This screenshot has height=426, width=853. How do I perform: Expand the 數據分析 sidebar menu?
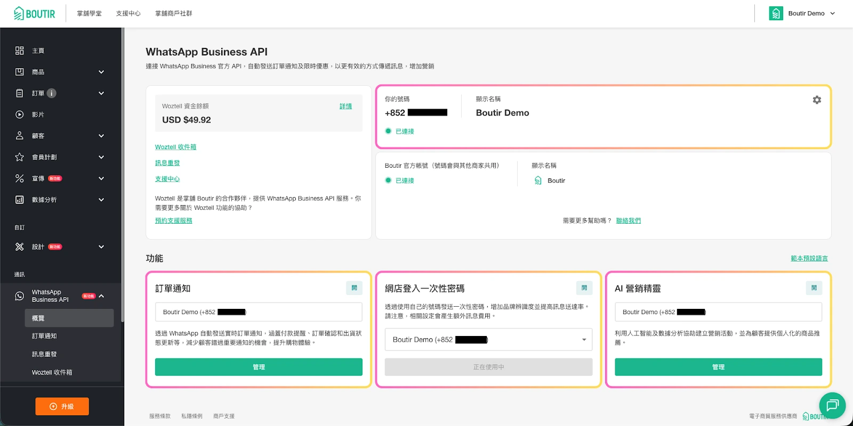click(101, 200)
